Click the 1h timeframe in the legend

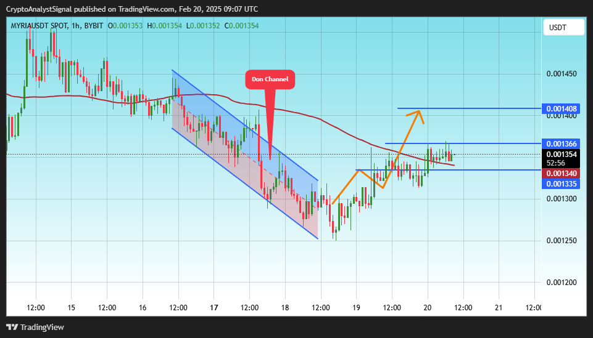76,26
